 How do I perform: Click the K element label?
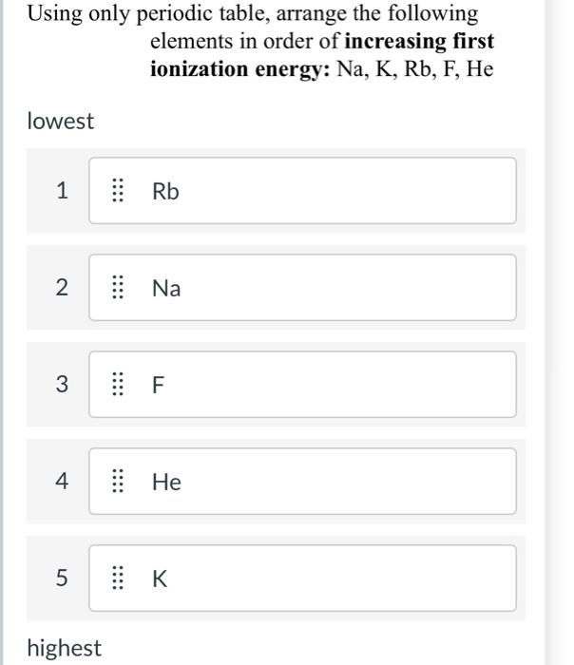160,579
